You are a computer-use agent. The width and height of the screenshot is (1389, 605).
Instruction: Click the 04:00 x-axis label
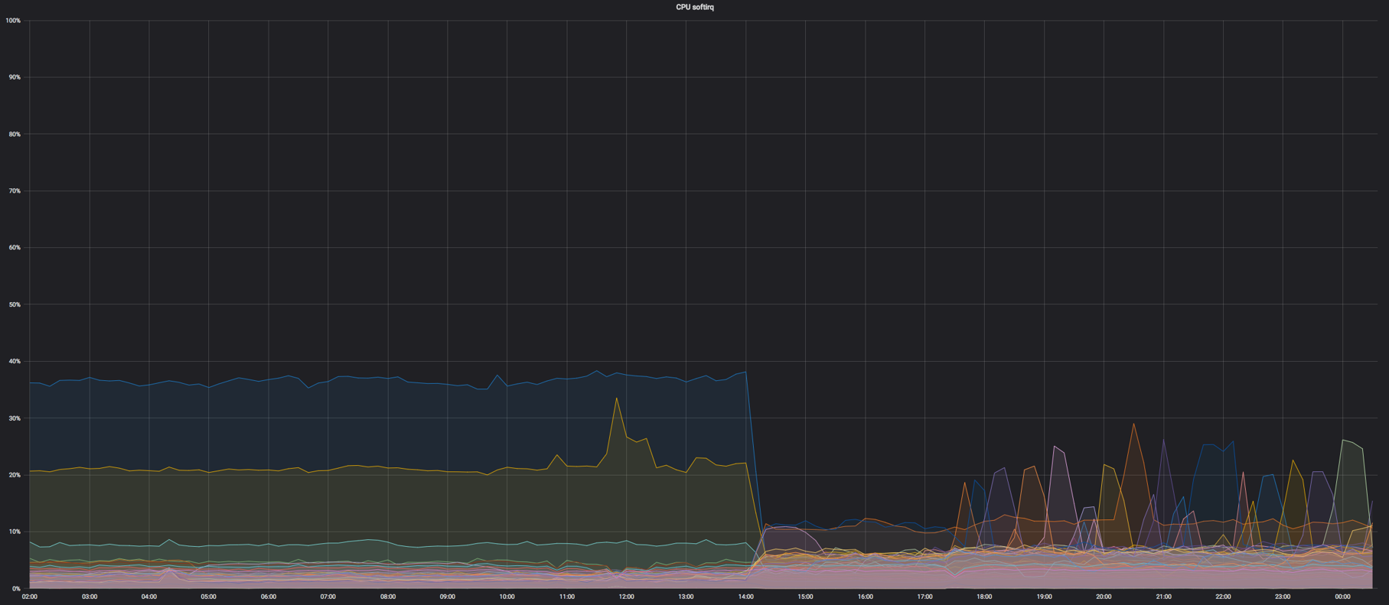[x=149, y=597]
